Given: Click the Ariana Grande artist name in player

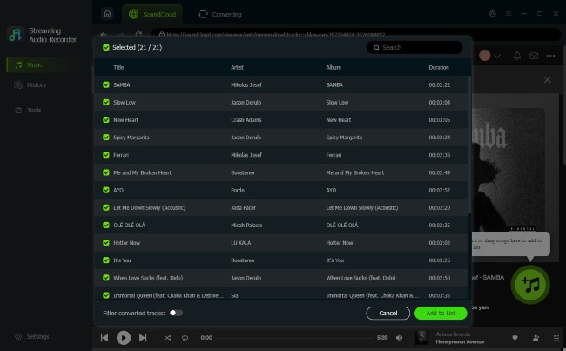Looking at the screenshot, I should click(453, 334).
